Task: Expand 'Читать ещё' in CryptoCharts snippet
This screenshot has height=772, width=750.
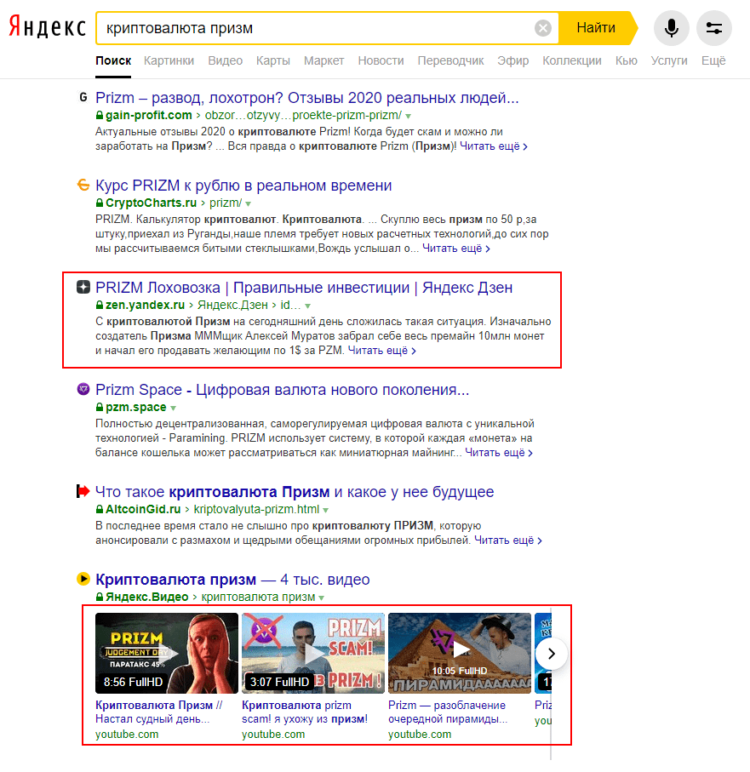Action: [x=456, y=249]
